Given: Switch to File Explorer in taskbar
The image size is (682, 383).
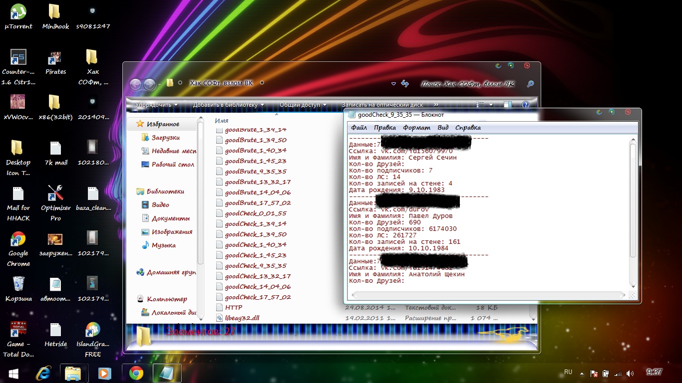Looking at the screenshot, I should 74,373.
